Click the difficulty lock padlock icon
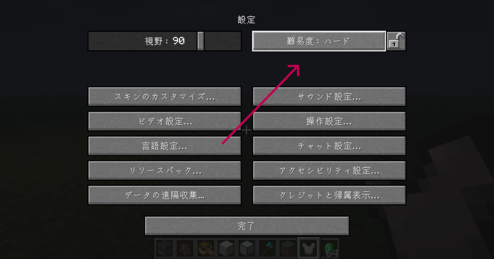 397,41
